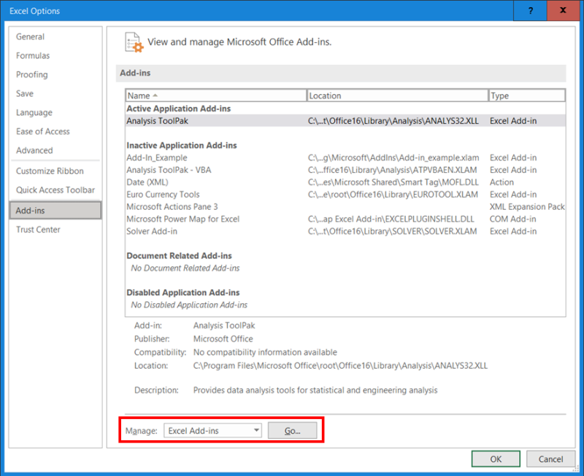Close the Excel Options window
This screenshot has height=476, width=584.
[x=563, y=11]
